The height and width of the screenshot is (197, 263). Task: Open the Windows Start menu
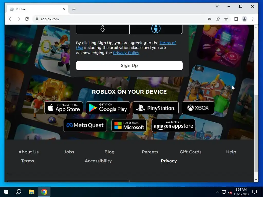coord(6,192)
